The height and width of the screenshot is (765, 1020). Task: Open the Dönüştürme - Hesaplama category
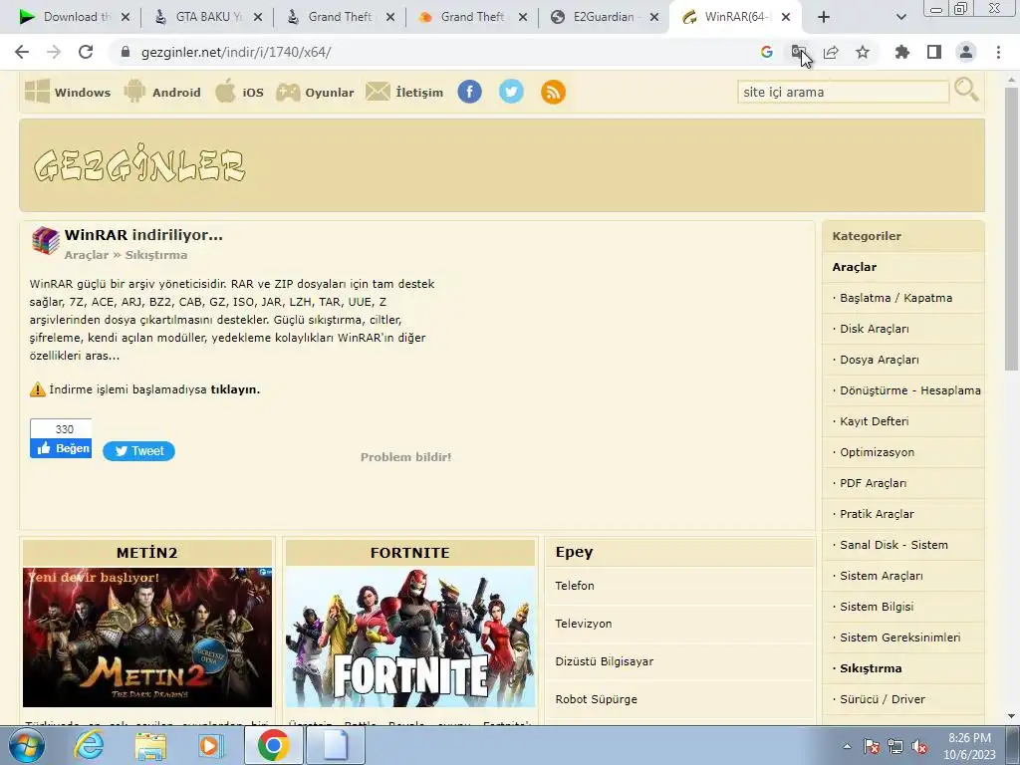point(910,390)
